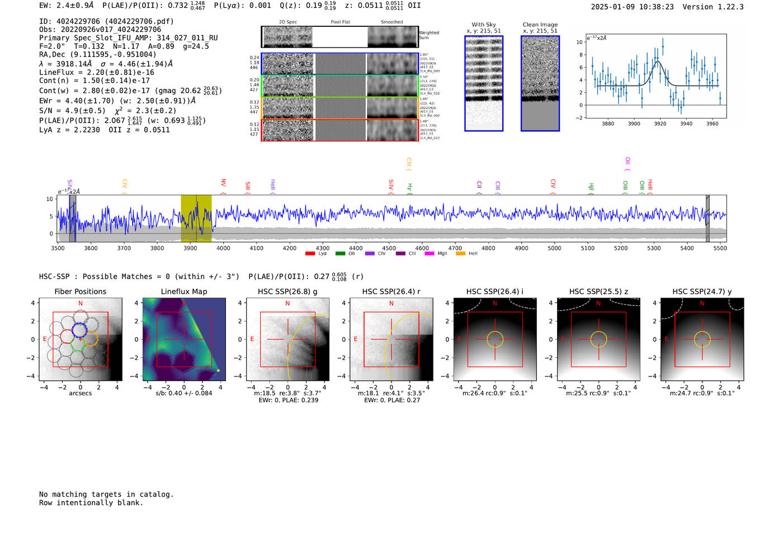Click the yellow highlighted region in full spectrum
This screenshot has width=783, height=533.
pos(196,218)
